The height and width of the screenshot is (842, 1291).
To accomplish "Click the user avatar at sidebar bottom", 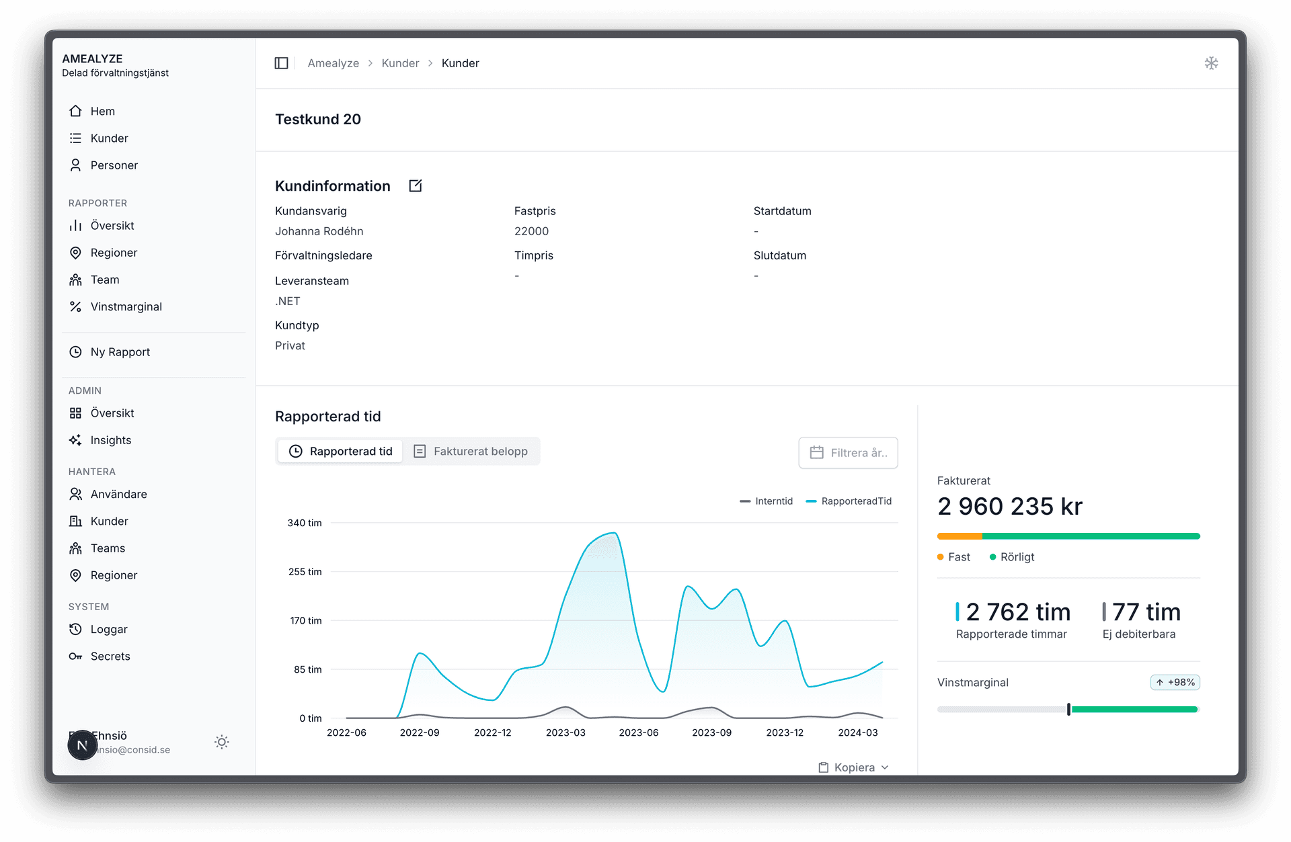I will [x=82, y=745].
